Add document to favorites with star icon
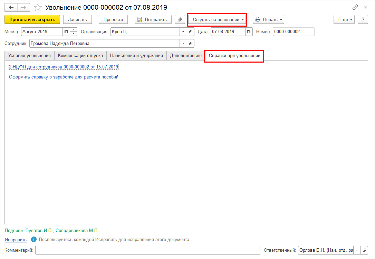Viewport: 375px width, 259px height. (x=38, y=7)
